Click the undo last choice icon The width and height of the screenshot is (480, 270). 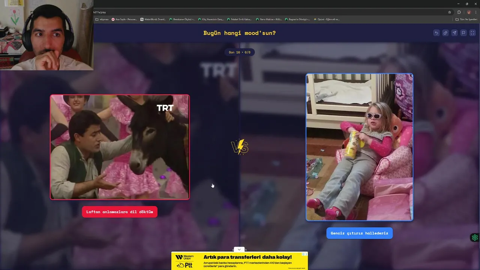436,33
